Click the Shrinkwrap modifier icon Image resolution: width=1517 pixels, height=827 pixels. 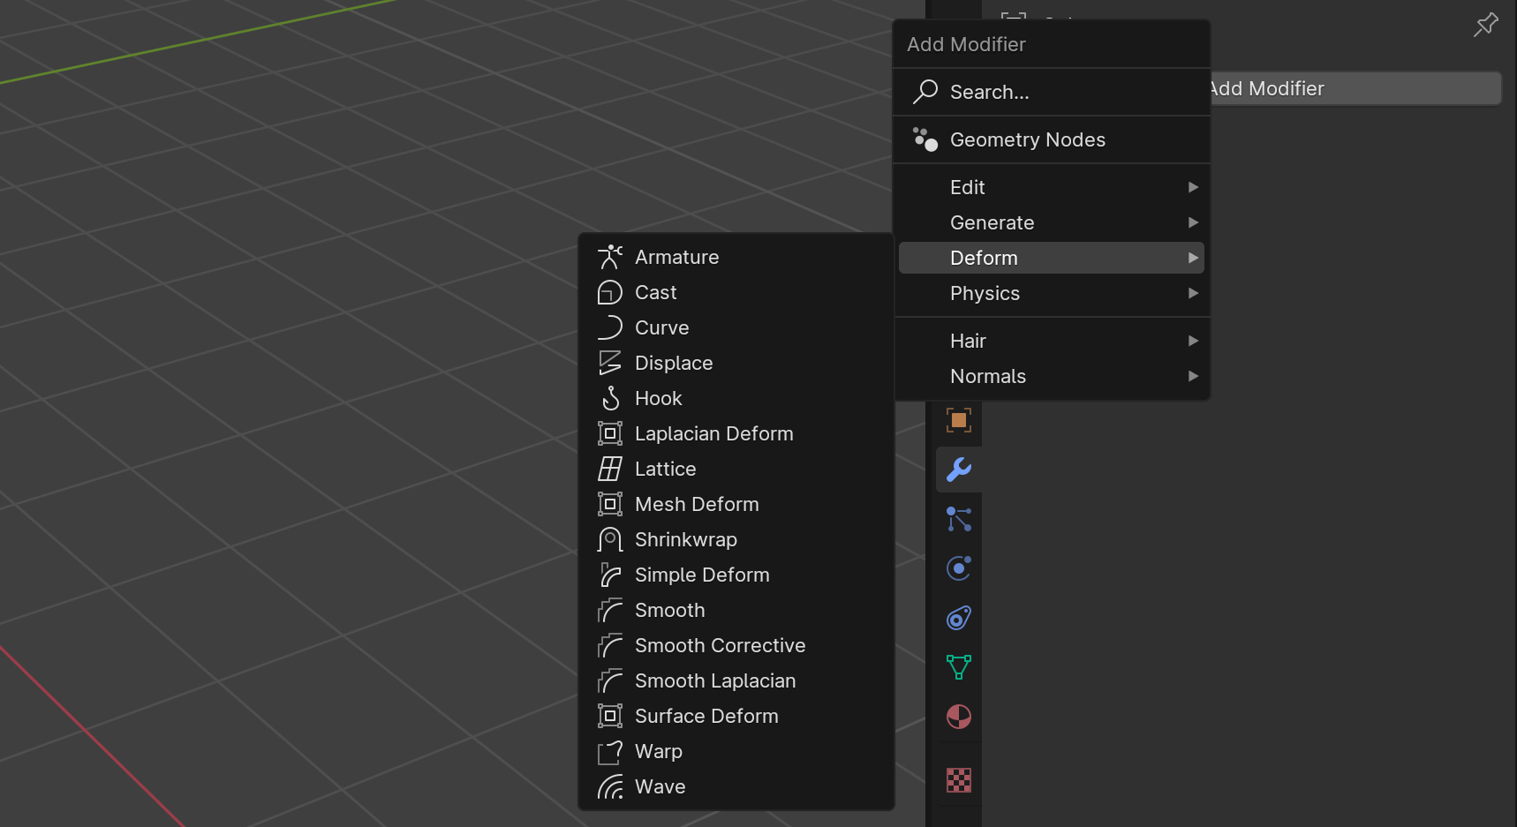[610, 539]
